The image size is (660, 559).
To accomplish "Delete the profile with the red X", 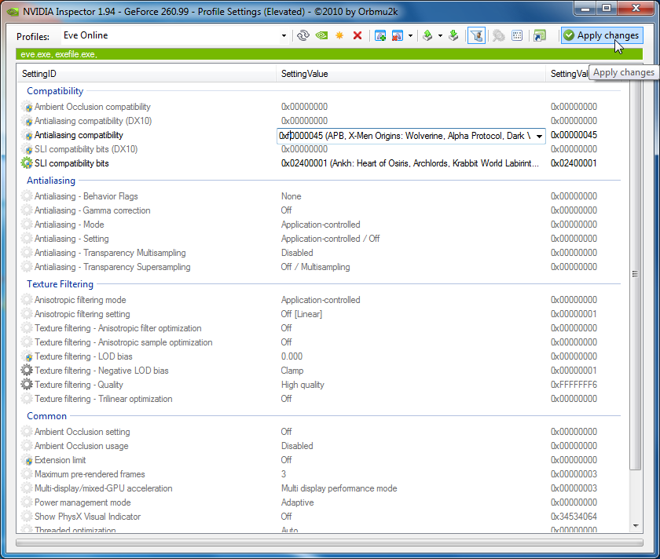I will 357,35.
